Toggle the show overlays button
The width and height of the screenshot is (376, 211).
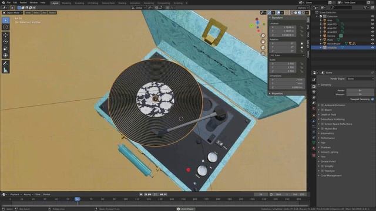pos(278,13)
